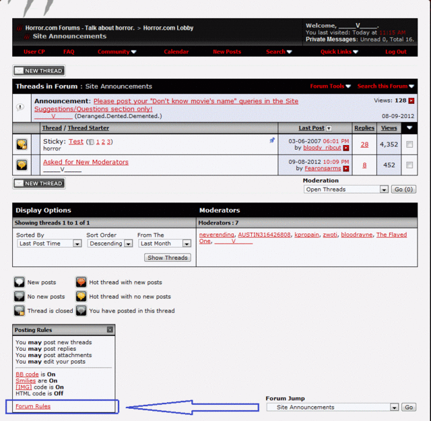Expand the Community menu
This screenshot has width=431, height=421.
117,52
